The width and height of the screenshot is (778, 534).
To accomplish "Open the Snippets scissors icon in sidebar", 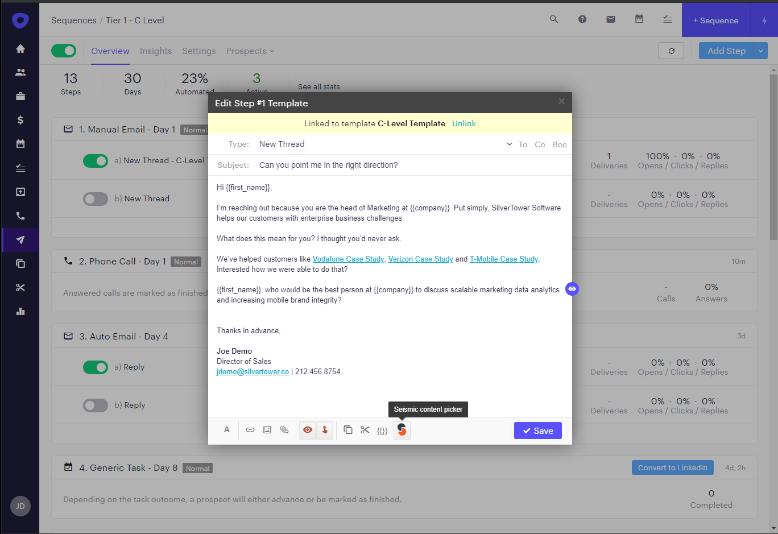I will 20,287.
